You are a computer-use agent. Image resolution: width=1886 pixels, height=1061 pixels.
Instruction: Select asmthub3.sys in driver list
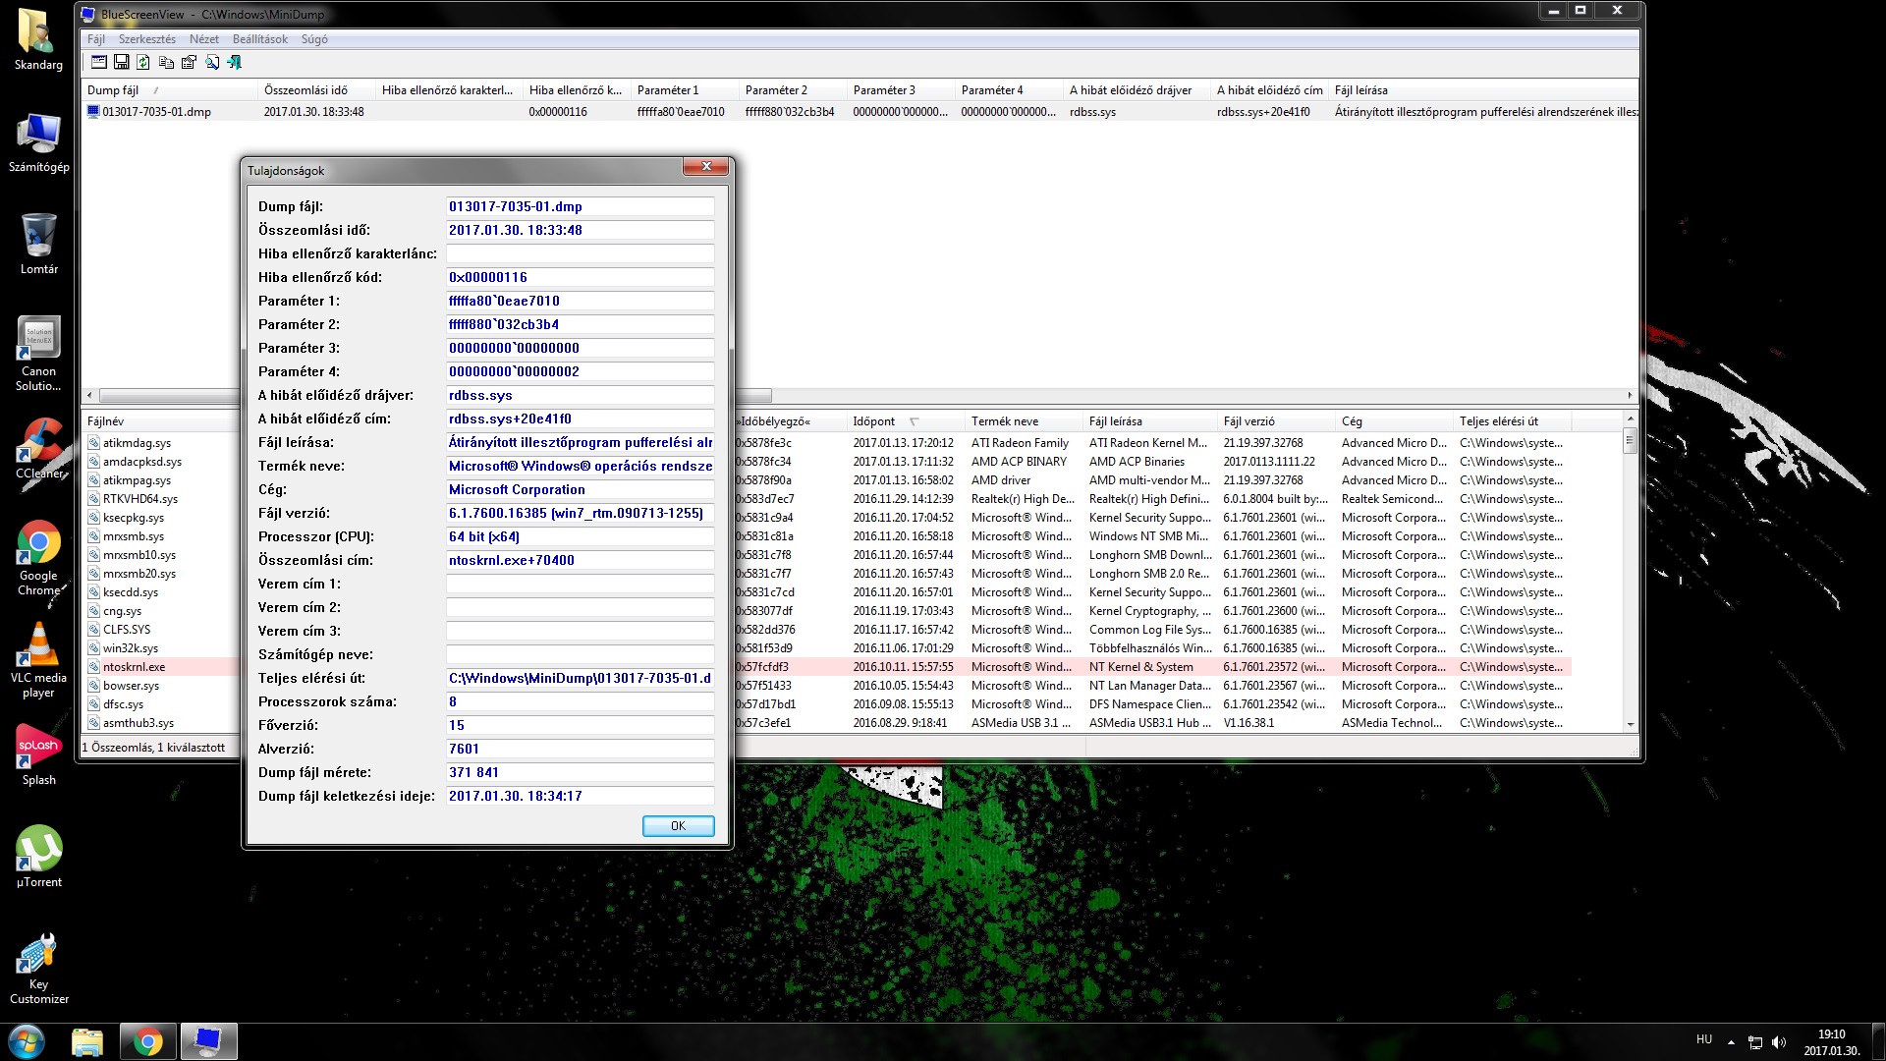[x=139, y=723]
